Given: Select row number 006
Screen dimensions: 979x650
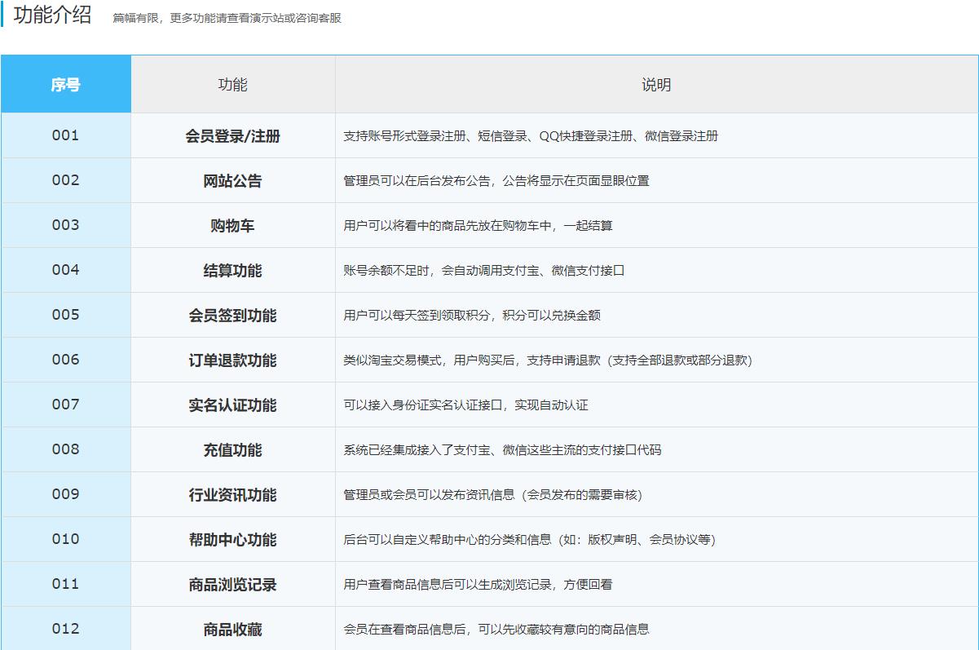Looking at the screenshot, I should (x=66, y=360).
